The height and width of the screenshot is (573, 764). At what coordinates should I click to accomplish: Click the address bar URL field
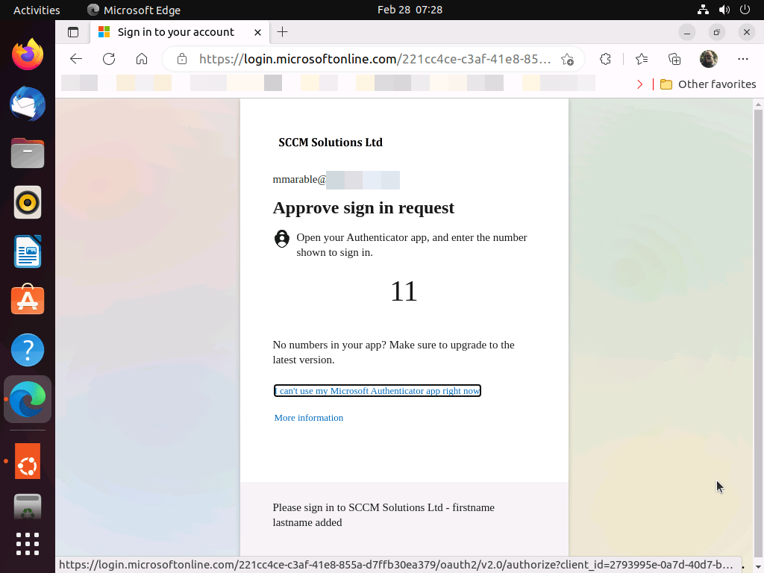373,59
